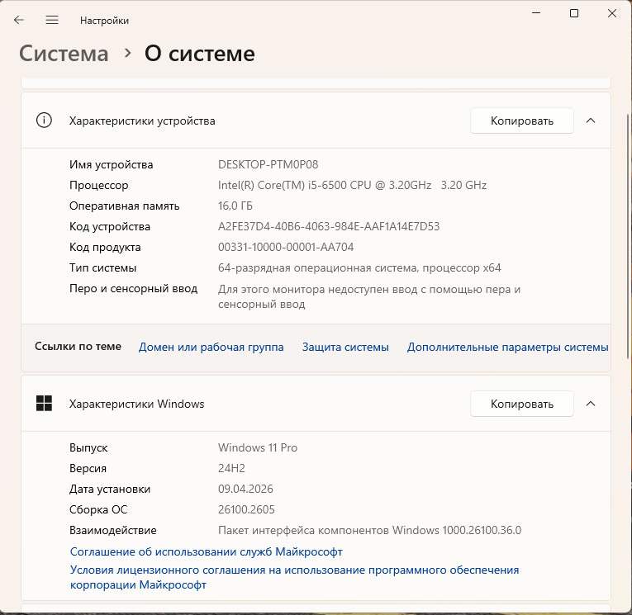
Task: Copy device specs with the Копировать button
Action: tap(521, 121)
